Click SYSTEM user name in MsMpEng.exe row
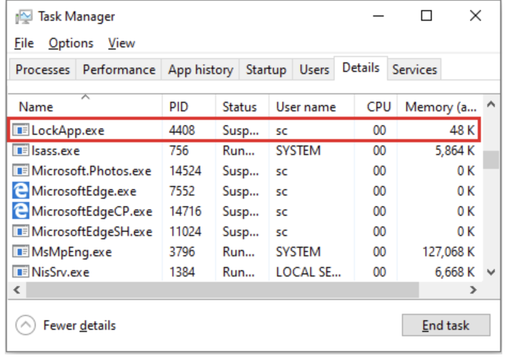Image resolution: width=506 pixels, height=357 pixels. pos(298,252)
